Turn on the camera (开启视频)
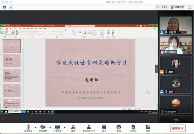The image size is (194, 134). [x=43, y=128]
